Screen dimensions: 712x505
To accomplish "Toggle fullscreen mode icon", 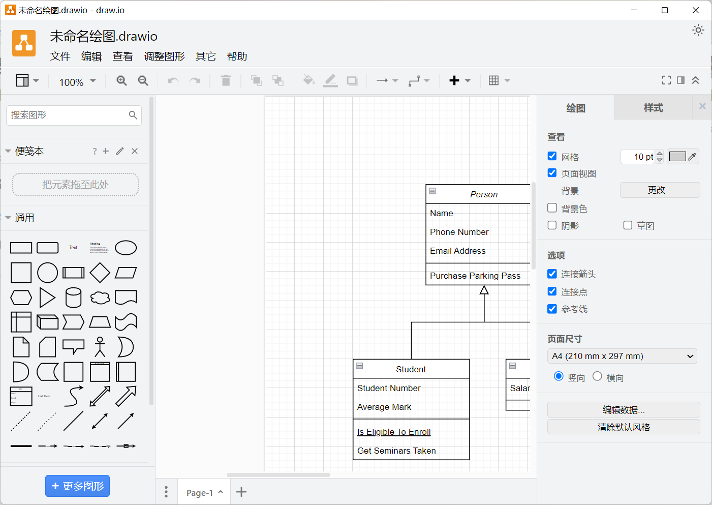I will coord(666,80).
